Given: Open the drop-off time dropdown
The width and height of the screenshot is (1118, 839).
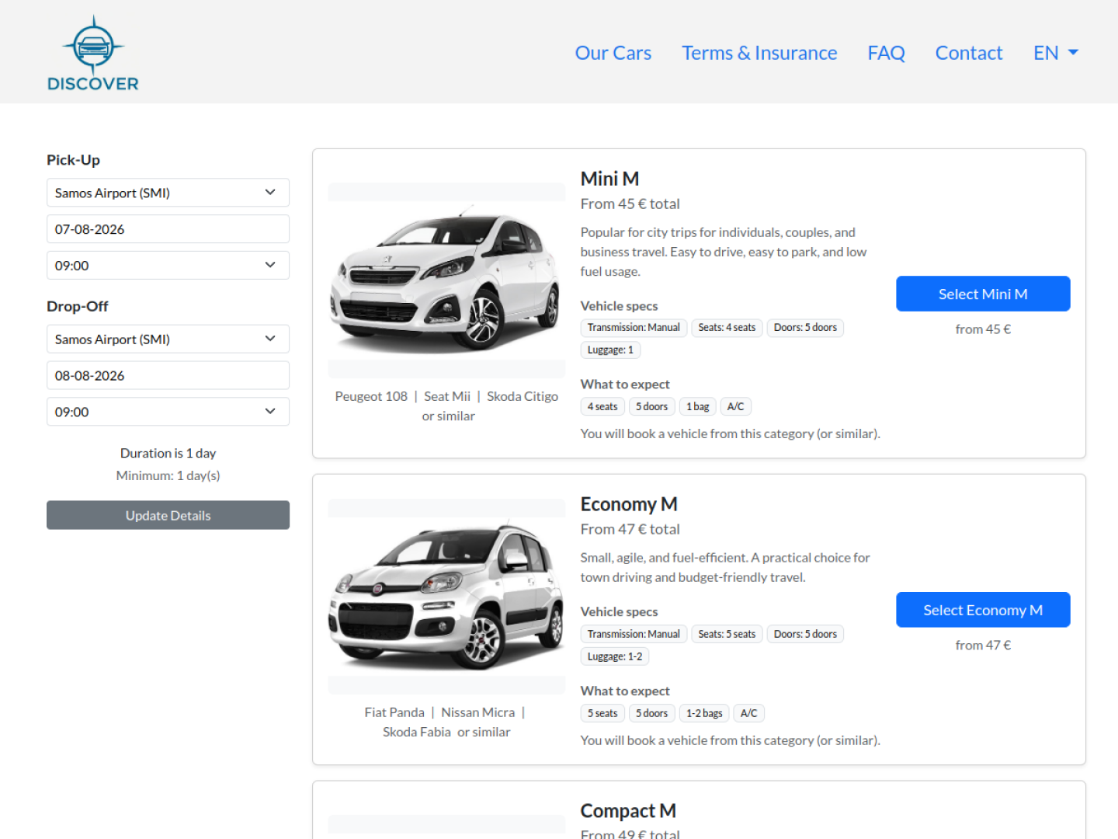Looking at the screenshot, I should coord(168,412).
